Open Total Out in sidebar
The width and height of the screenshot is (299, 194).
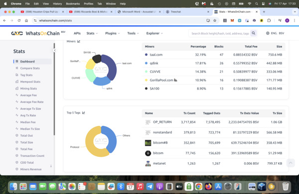point(26,136)
